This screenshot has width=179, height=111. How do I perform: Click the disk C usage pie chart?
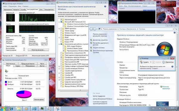click(24, 94)
